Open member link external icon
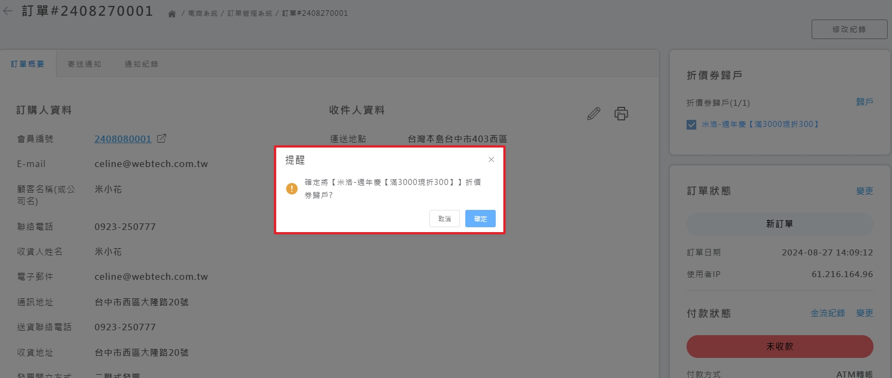The height and width of the screenshot is (378, 892). (161, 138)
